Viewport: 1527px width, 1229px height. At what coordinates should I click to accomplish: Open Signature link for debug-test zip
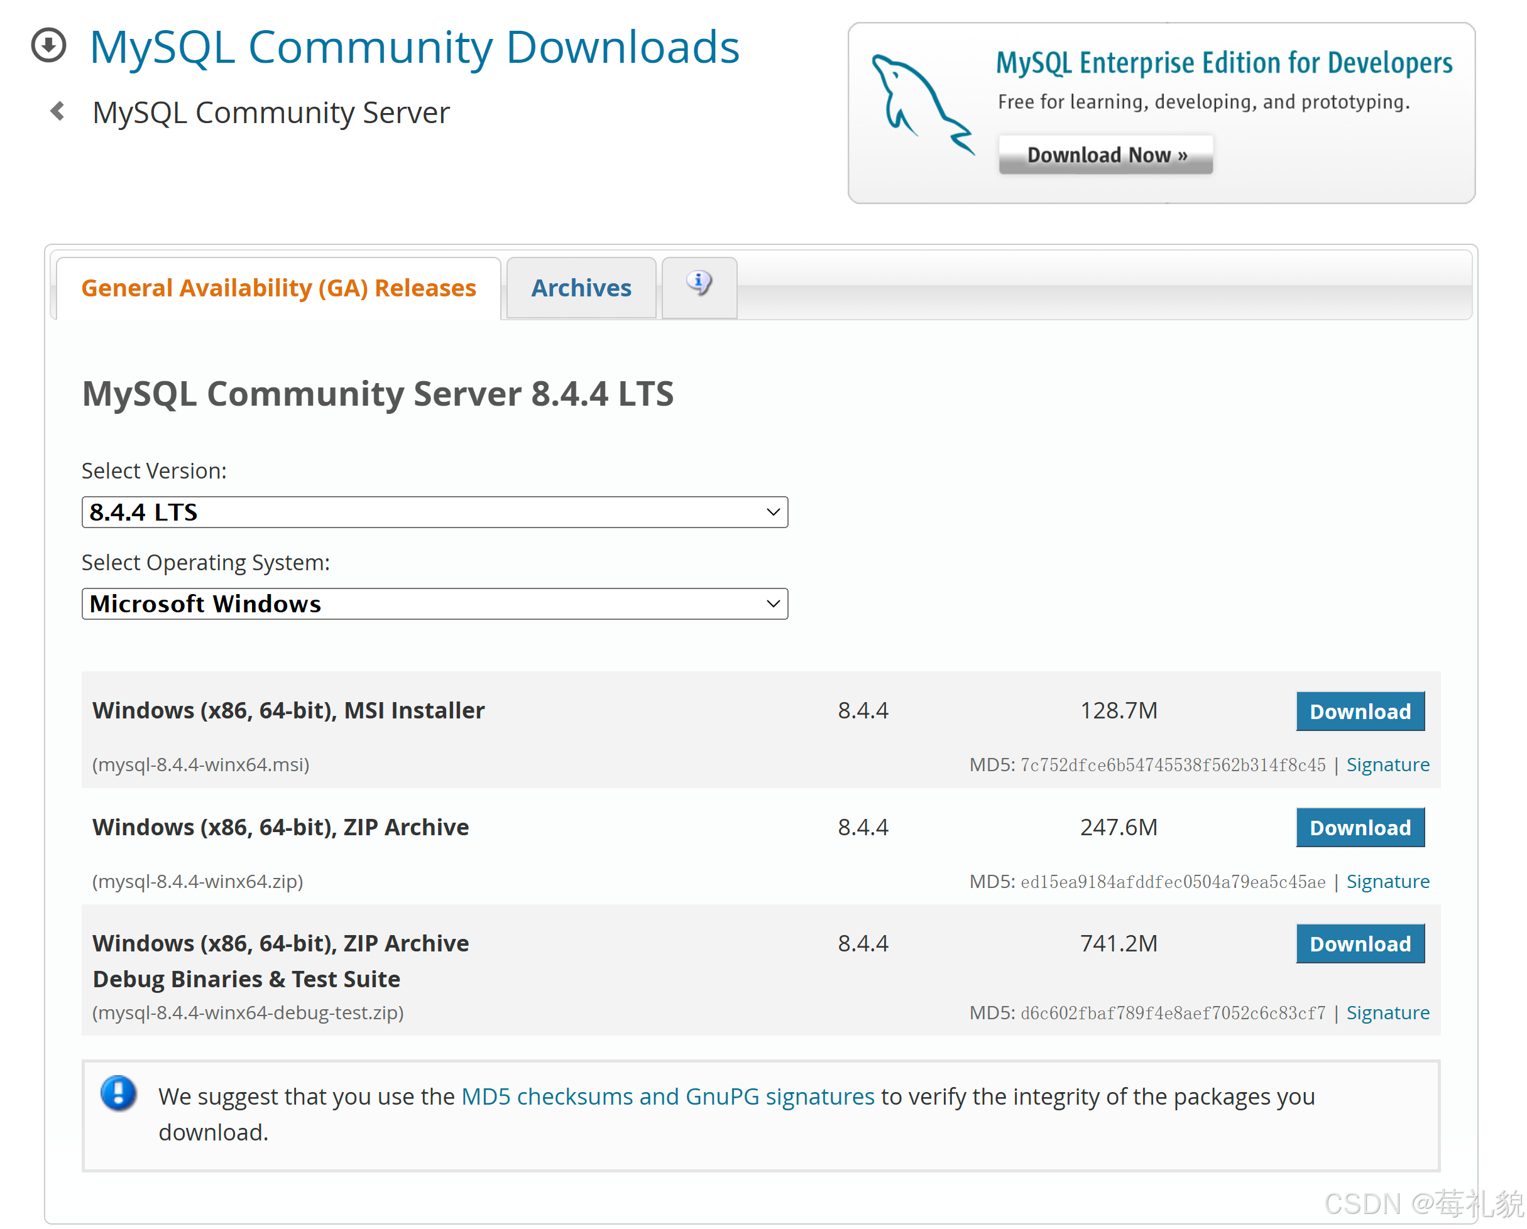point(1387,1012)
